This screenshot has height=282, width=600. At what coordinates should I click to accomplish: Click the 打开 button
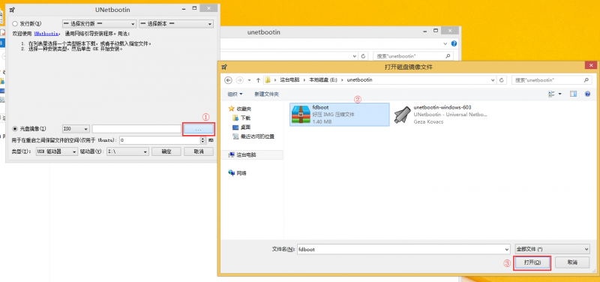click(532, 262)
